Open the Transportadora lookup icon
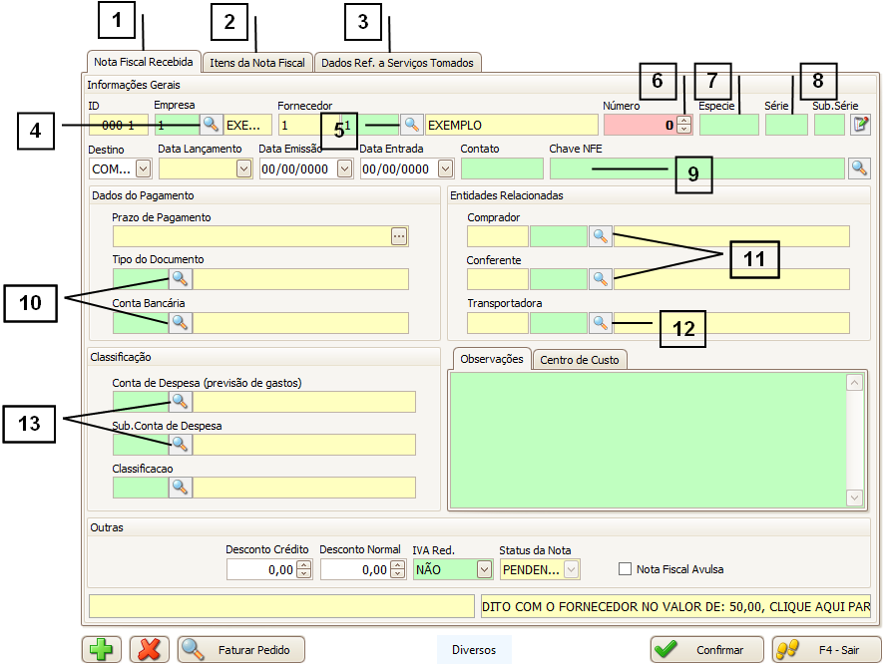Screen dimensions: 884x666 click(x=600, y=323)
